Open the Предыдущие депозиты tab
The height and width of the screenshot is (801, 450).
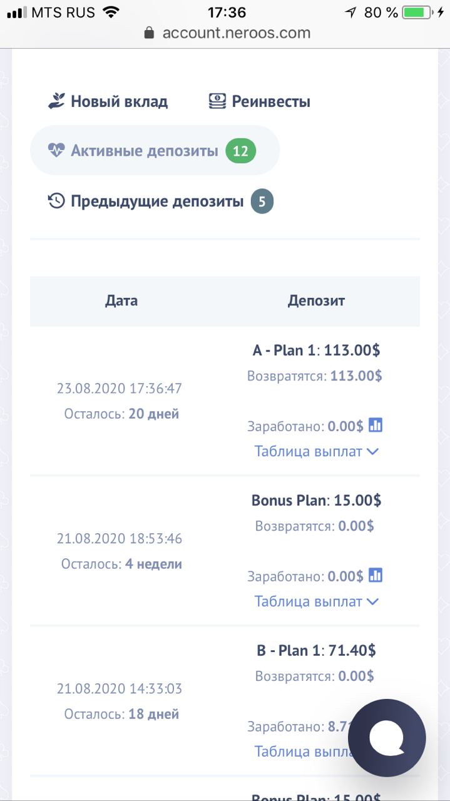click(160, 202)
